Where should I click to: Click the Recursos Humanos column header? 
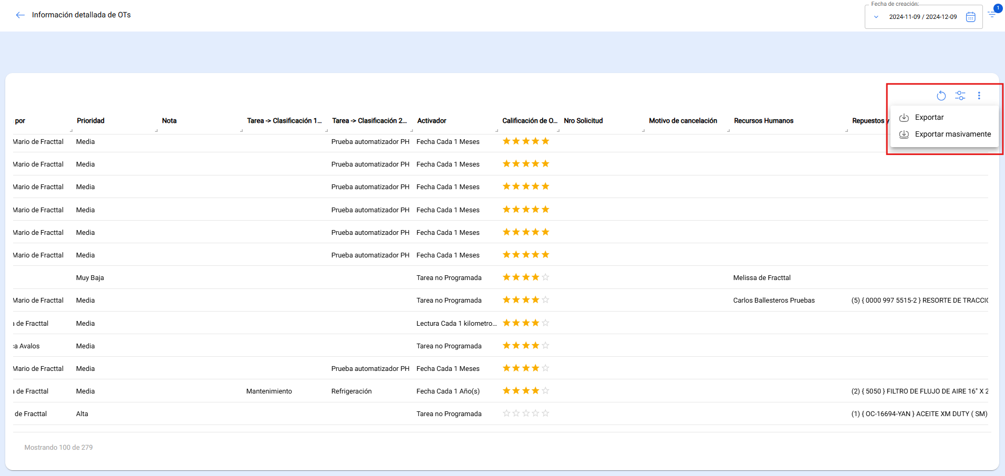[763, 121]
